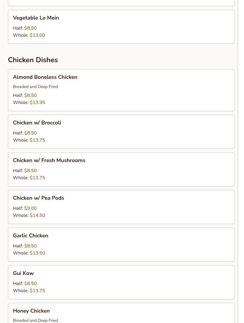
Task: Open the Almond Boneless Chicken item
Action: (x=121, y=90)
